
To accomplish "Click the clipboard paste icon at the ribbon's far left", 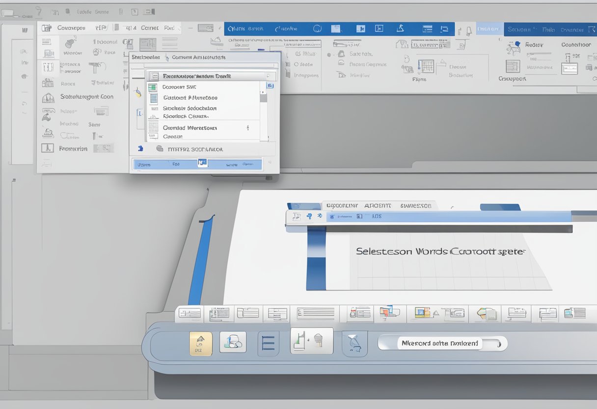I will click(x=46, y=28).
